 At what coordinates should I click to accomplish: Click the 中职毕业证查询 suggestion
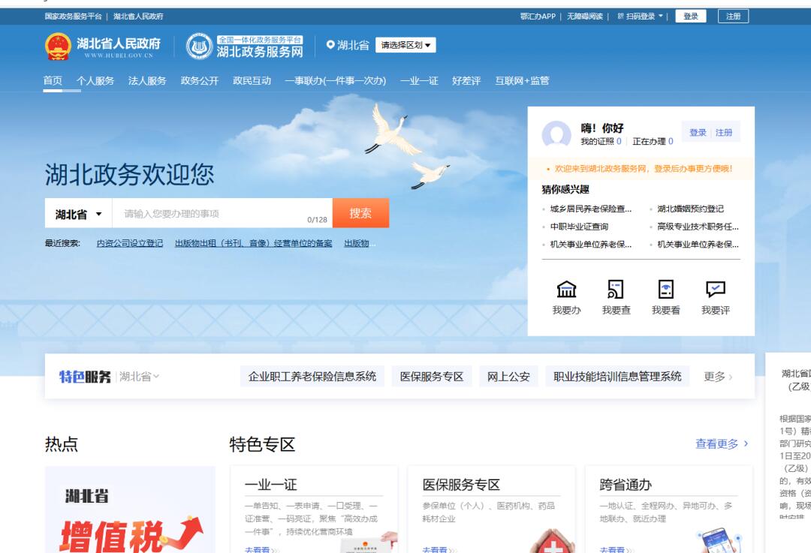coord(579,227)
